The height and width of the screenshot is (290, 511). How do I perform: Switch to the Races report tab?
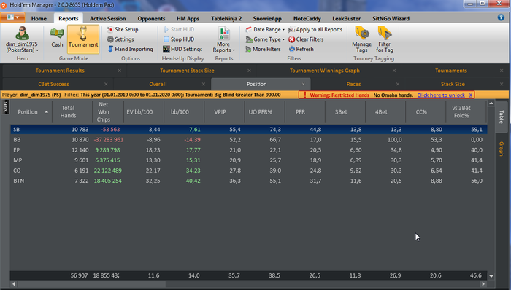353,84
